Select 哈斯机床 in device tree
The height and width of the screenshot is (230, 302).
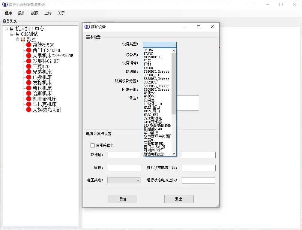coord(42,93)
